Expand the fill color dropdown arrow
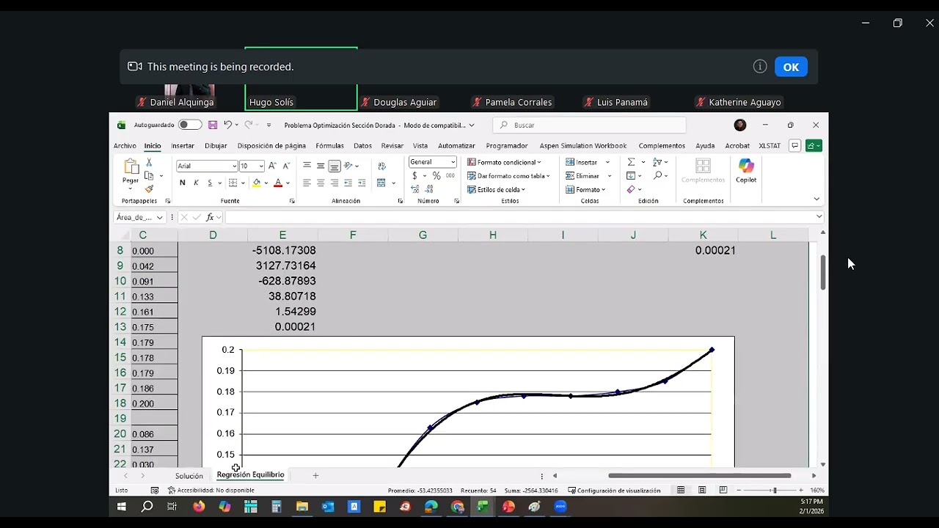 tap(266, 183)
